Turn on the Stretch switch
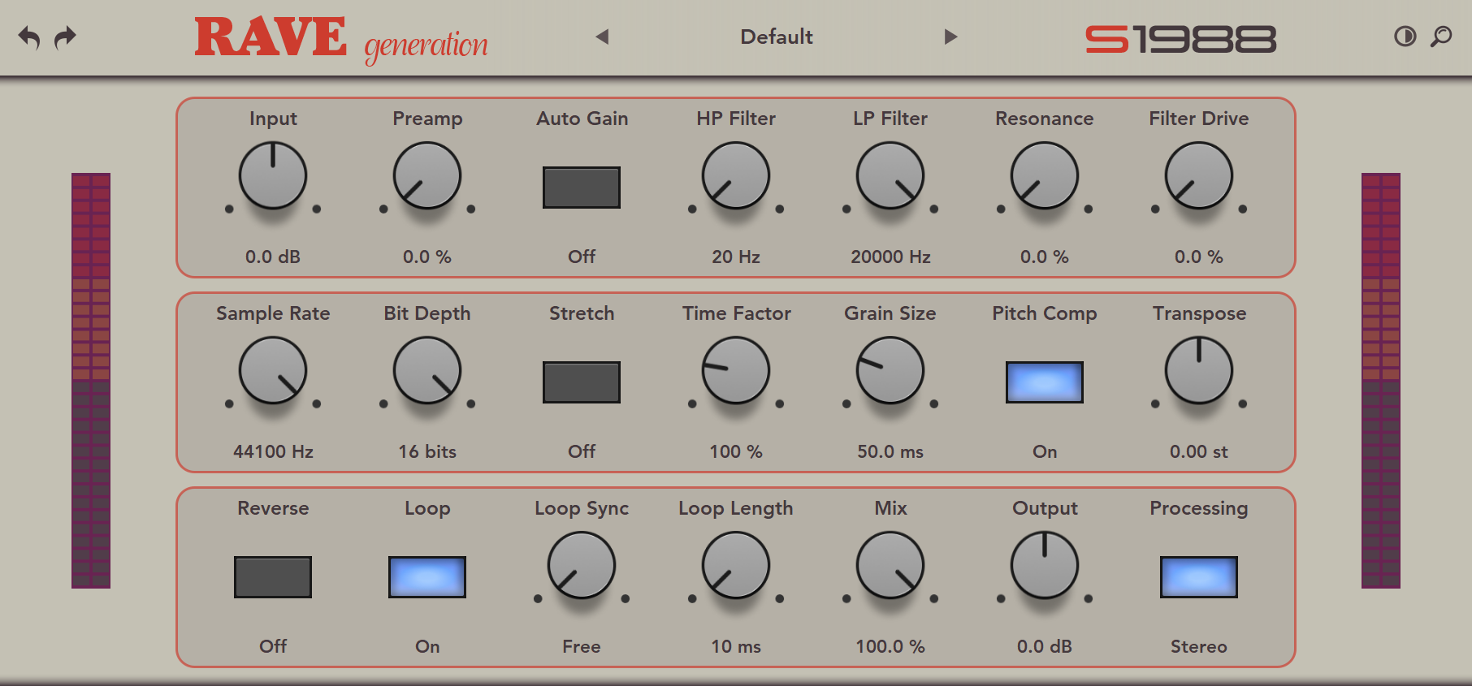1472x686 pixels. [x=582, y=382]
